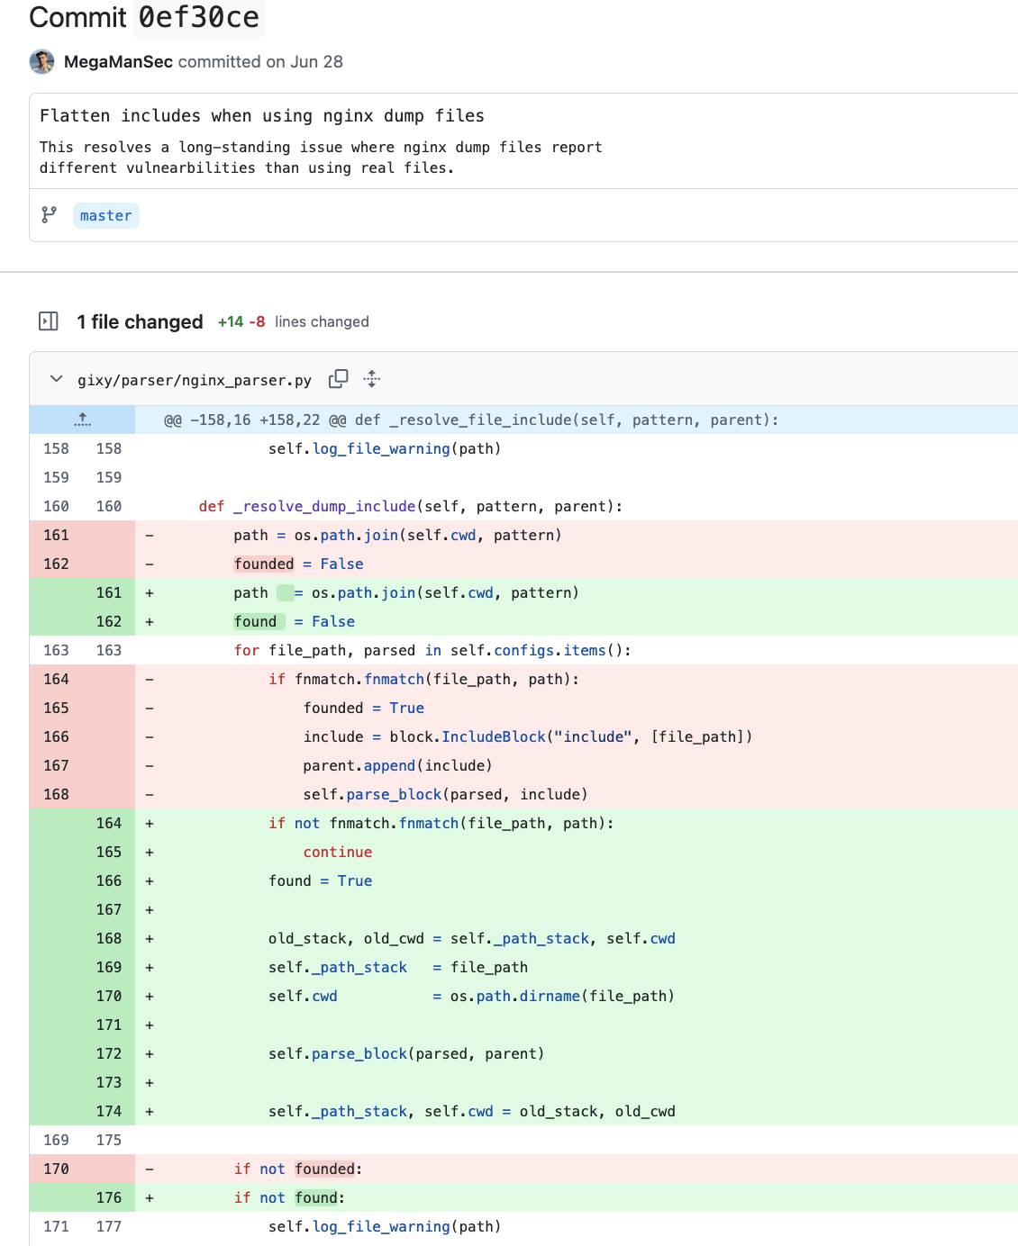Viewport: 1018px width, 1246px height.
Task: Collapse the nginx_parser.py file diff
Action: coord(57,379)
